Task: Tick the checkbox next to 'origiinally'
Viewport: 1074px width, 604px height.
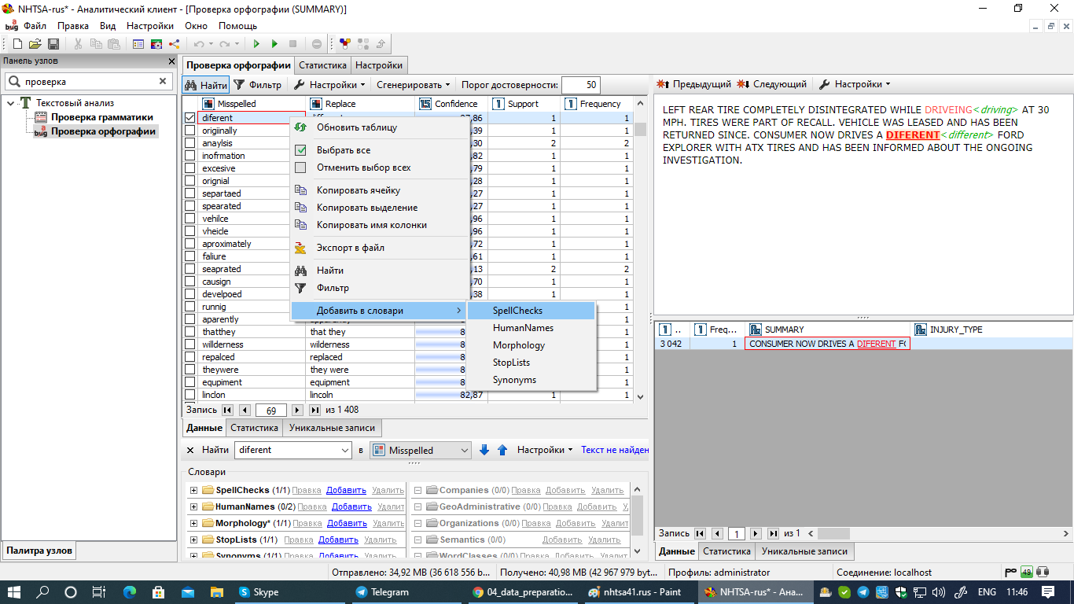Action: (189, 131)
